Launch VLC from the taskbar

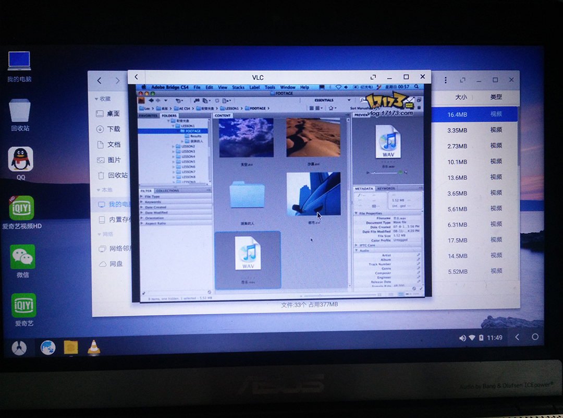94,347
